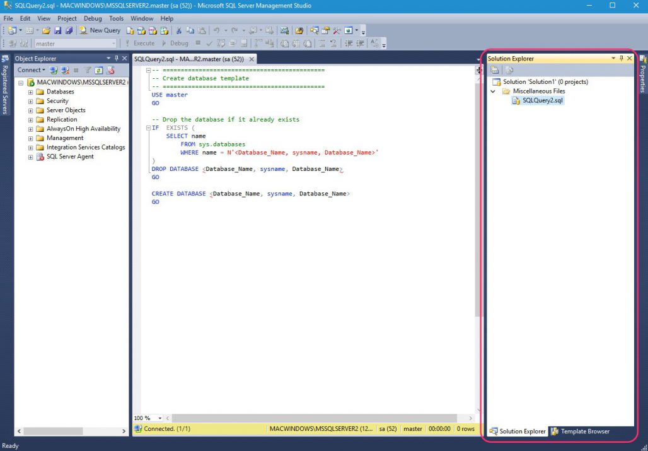The image size is (648, 451).
Task: Click the 'CREATE DATABASE' keyword in editor
Action: pyautogui.click(x=178, y=194)
